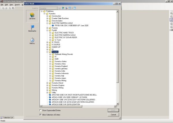Expand the Hydraulic Mining Shovels folder
The image size is (173, 123).
tap(50, 54)
